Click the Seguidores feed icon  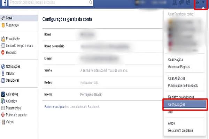(x=3, y=80)
